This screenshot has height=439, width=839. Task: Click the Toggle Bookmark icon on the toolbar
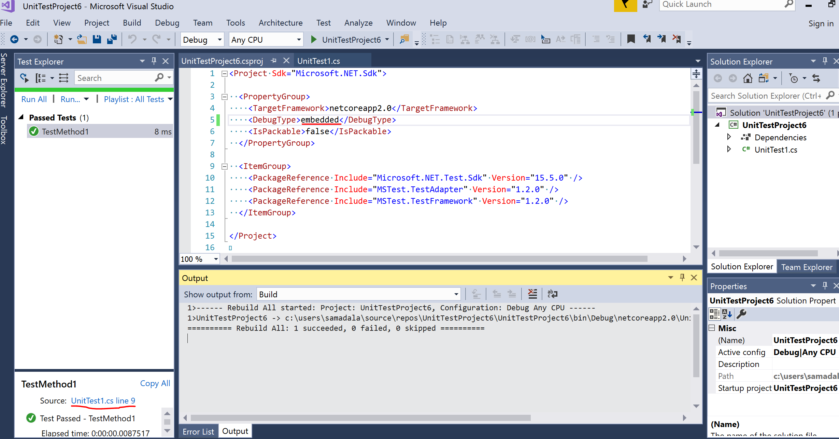[630, 39]
